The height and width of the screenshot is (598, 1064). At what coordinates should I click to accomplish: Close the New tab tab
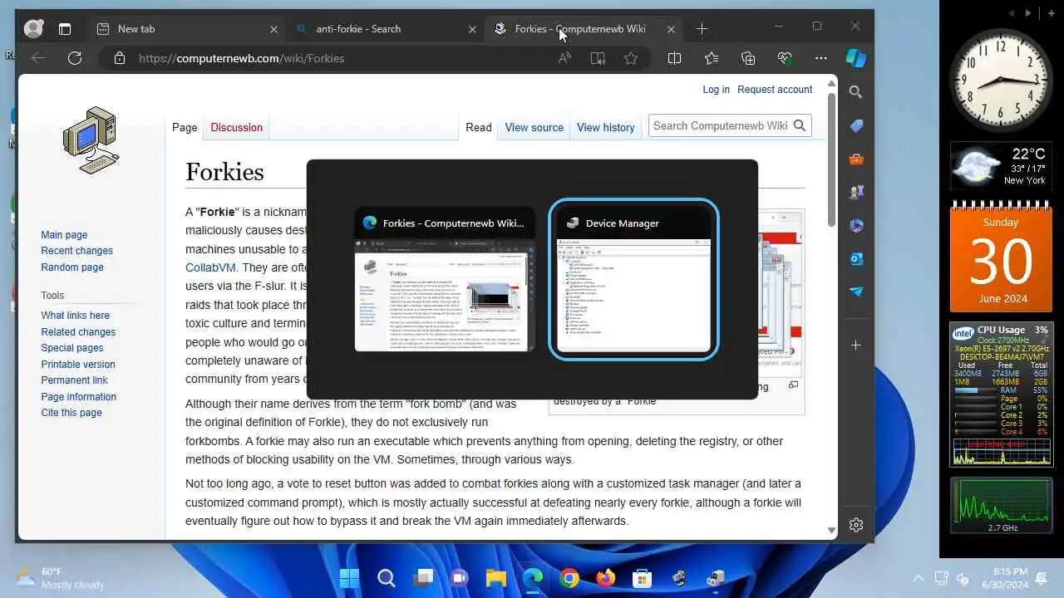tap(273, 29)
